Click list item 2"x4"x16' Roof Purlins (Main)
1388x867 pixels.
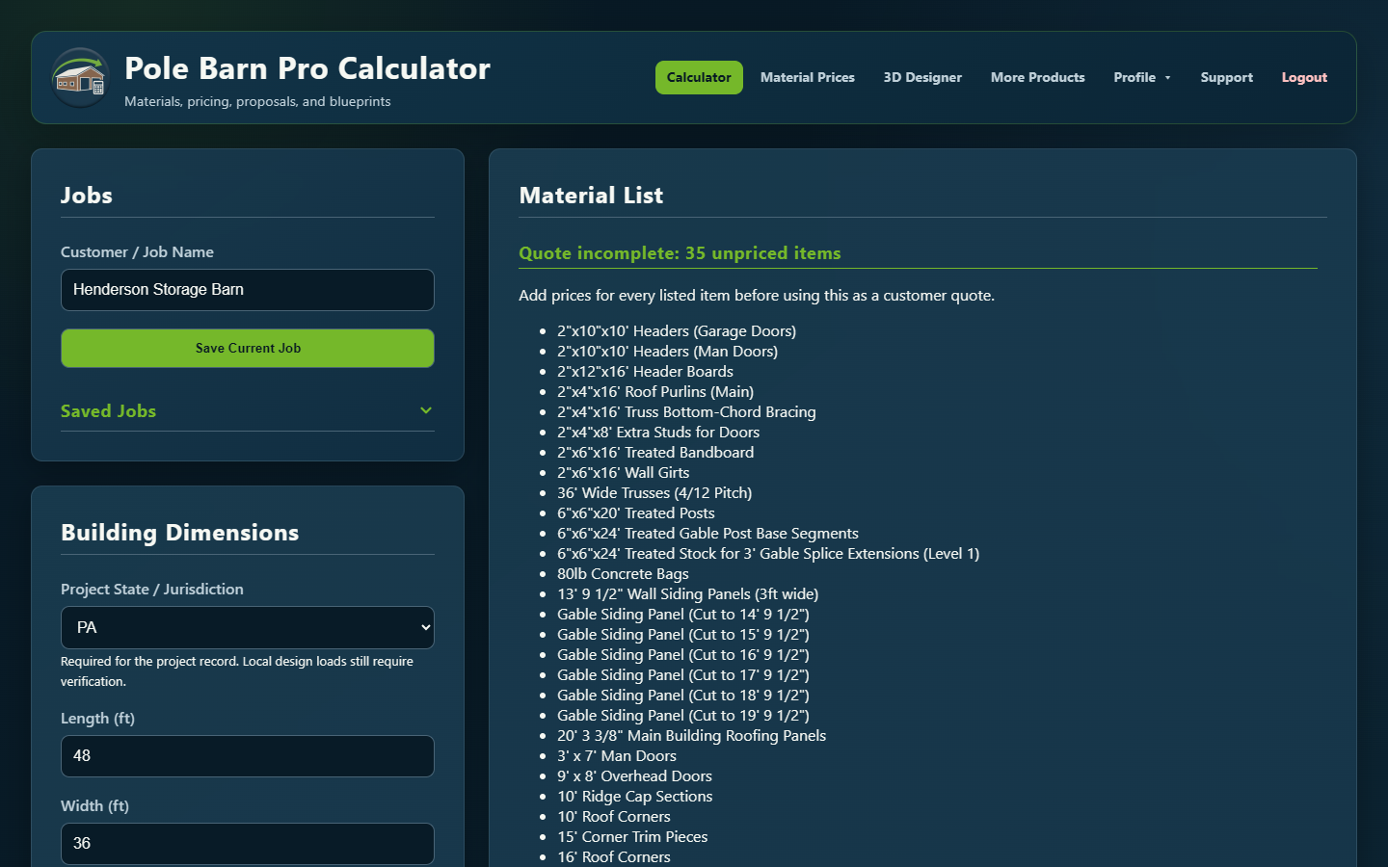tap(655, 391)
